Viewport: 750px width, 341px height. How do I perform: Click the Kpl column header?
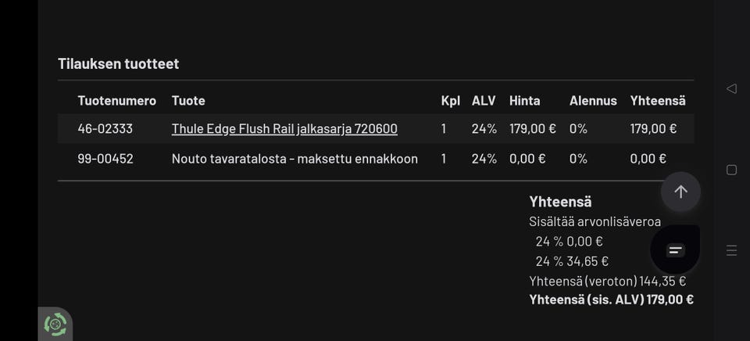(450, 101)
